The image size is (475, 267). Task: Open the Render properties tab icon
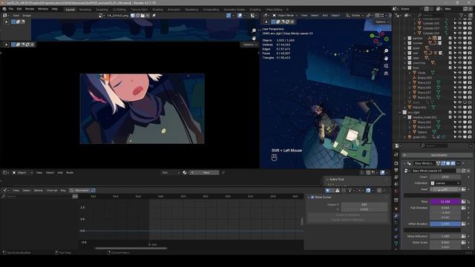(x=396, y=163)
